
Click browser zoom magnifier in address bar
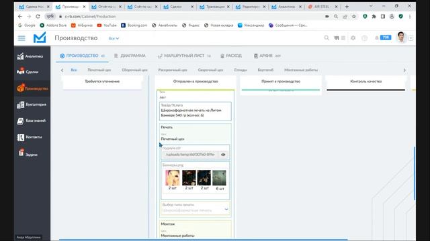(336, 16)
